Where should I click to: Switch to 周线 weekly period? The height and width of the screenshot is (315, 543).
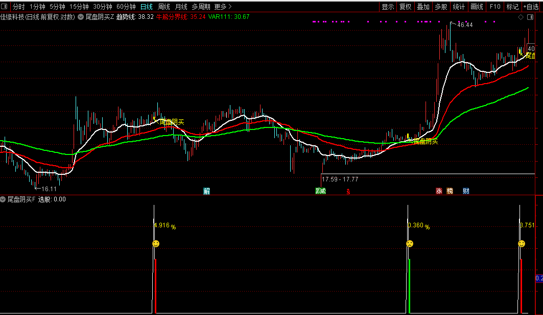tap(164, 7)
